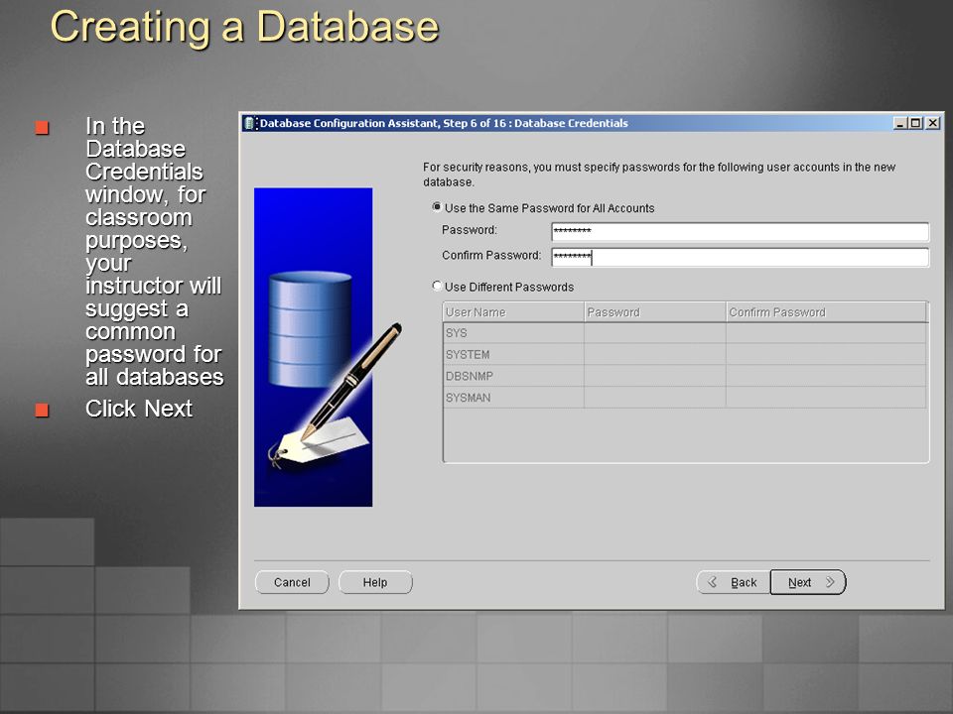Click the Confirm Password column header
The image size is (953, 714).
point(826,312)
